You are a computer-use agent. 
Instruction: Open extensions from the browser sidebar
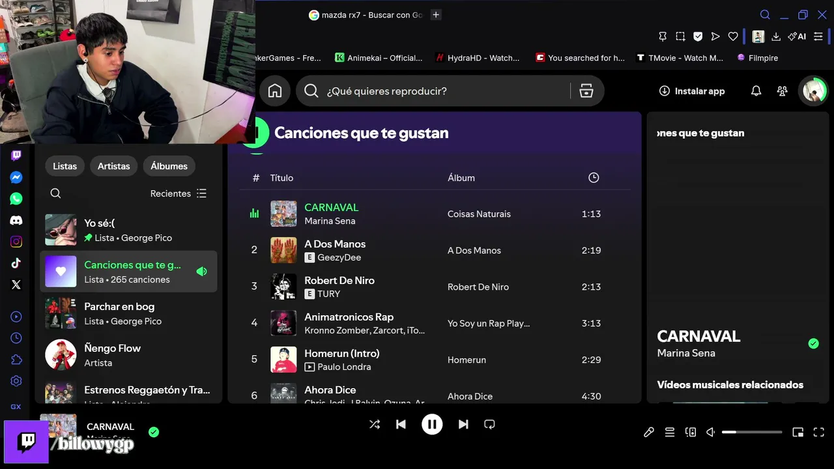click(16, 360)
